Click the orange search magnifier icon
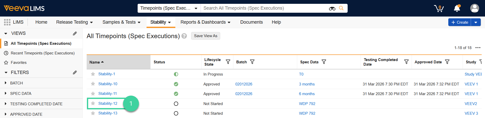This screenshot has width=485, height=118. coord(341,8)
